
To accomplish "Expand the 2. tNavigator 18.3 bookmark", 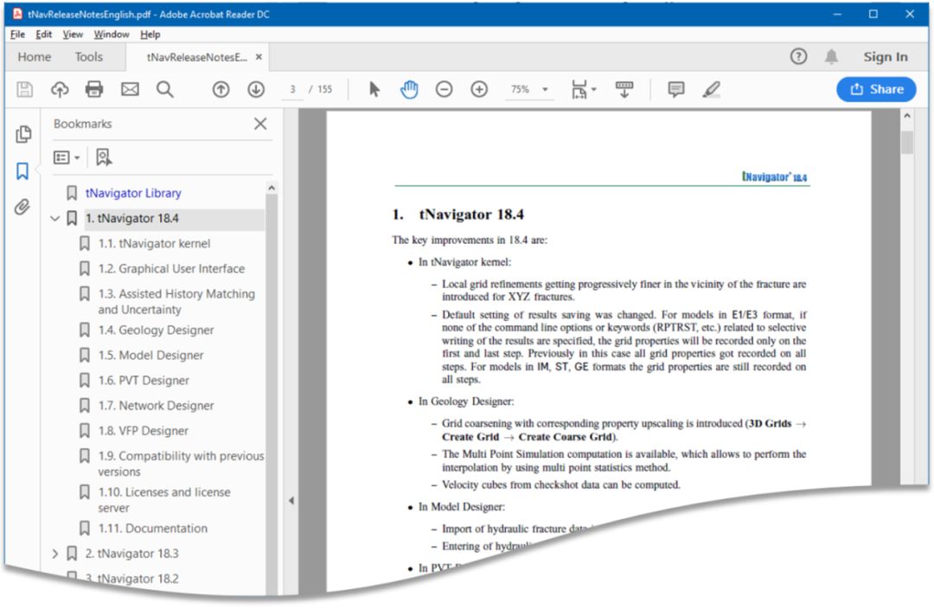I will point(54,554).
